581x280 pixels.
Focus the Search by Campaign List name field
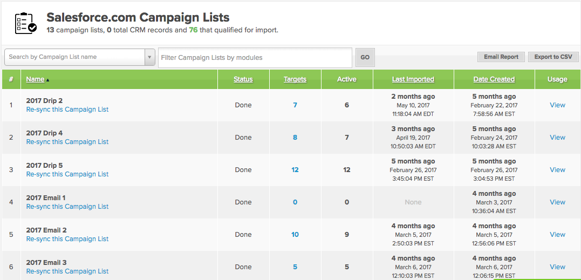(75, 57)
